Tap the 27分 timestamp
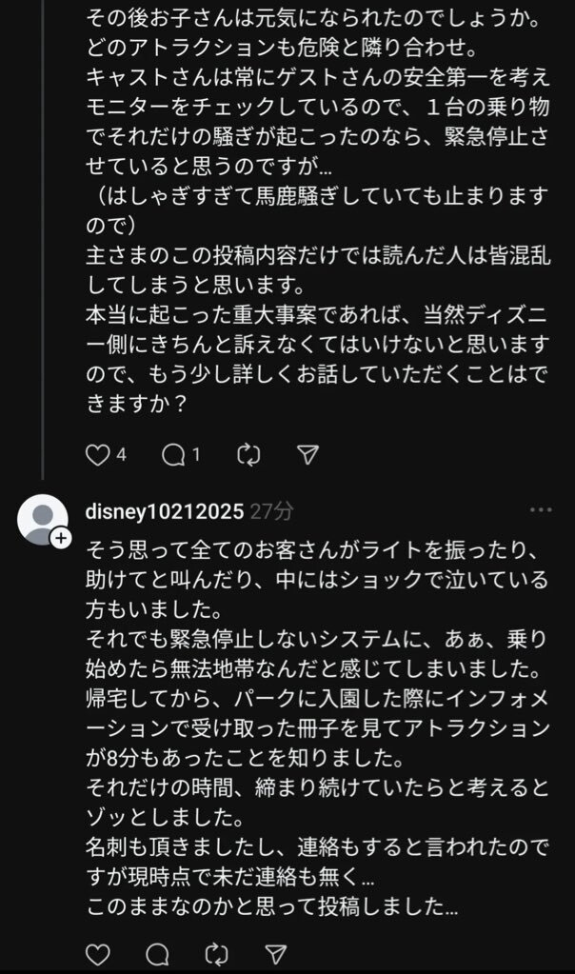 (x=271, y=511)
